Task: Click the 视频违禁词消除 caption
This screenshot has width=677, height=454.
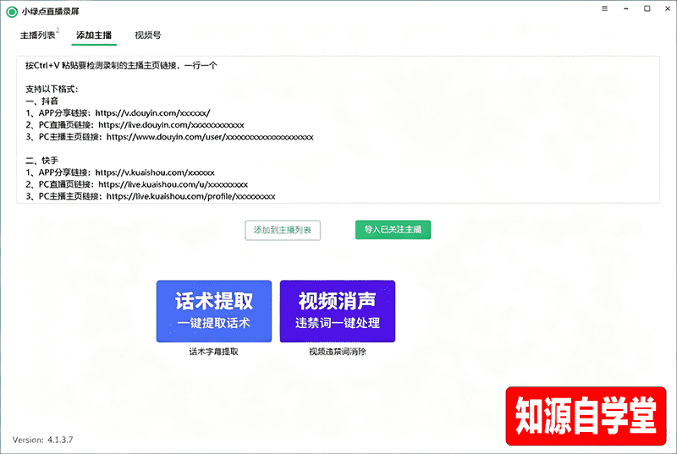Action: tap(338, 352)
